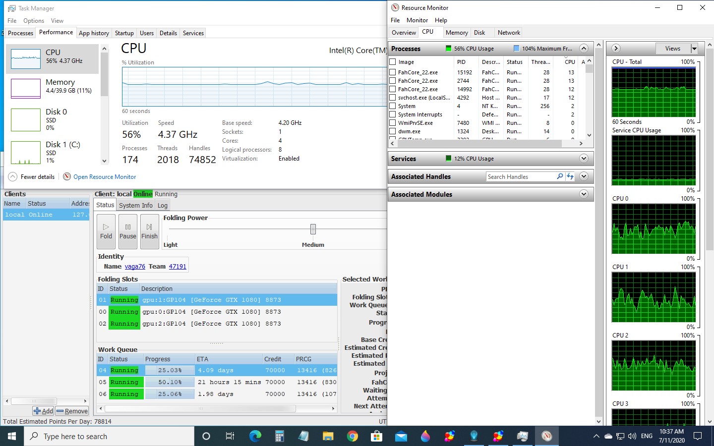Select work queue row 06 at 25.06%
Screen dimensions: 714x446
point(217,394)
